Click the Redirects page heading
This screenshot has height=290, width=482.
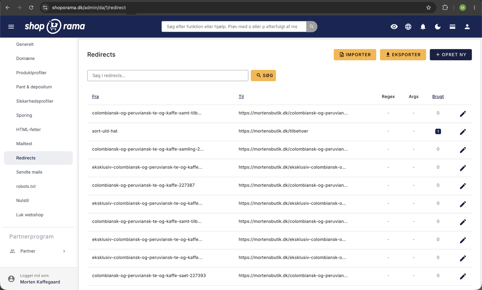(x=101, y=54)
